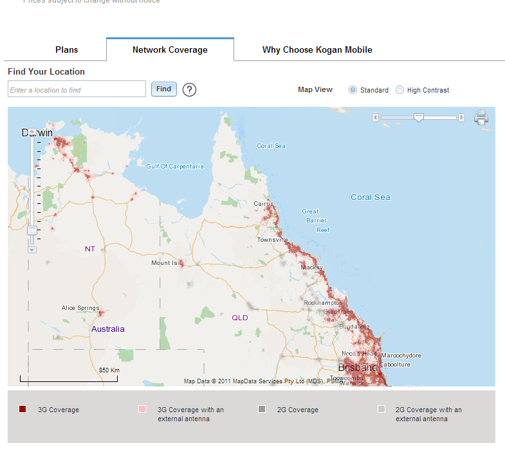Select the Standard map view radio button
Screen dimensions: 505x463
tap(353, 90)
